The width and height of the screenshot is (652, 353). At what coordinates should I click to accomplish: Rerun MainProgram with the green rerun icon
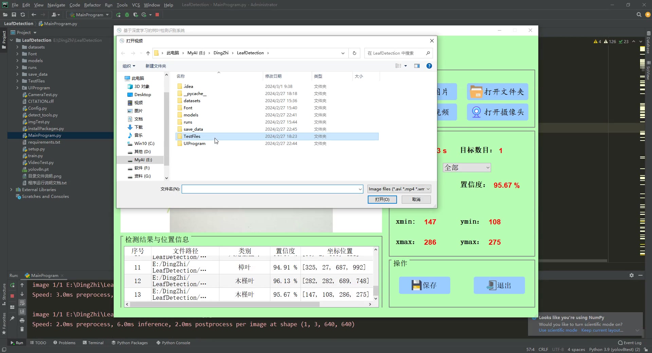(x=118, y=15)
